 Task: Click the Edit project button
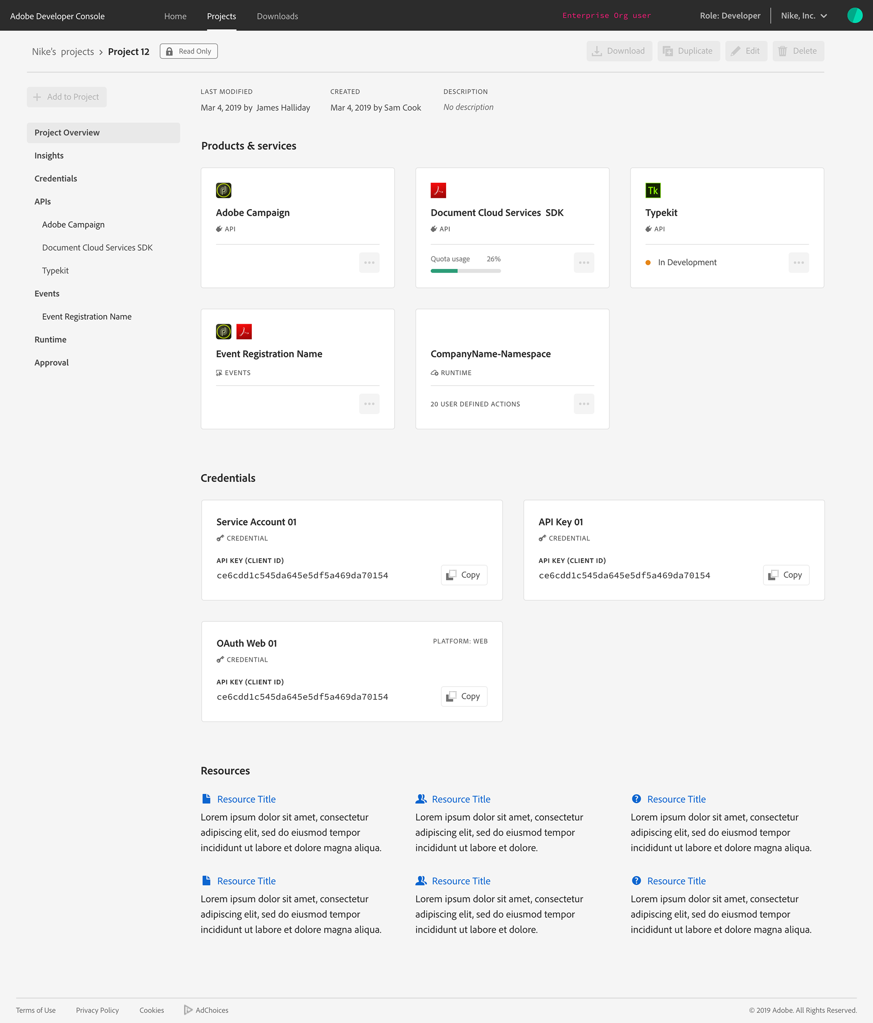tap(746, 51)
